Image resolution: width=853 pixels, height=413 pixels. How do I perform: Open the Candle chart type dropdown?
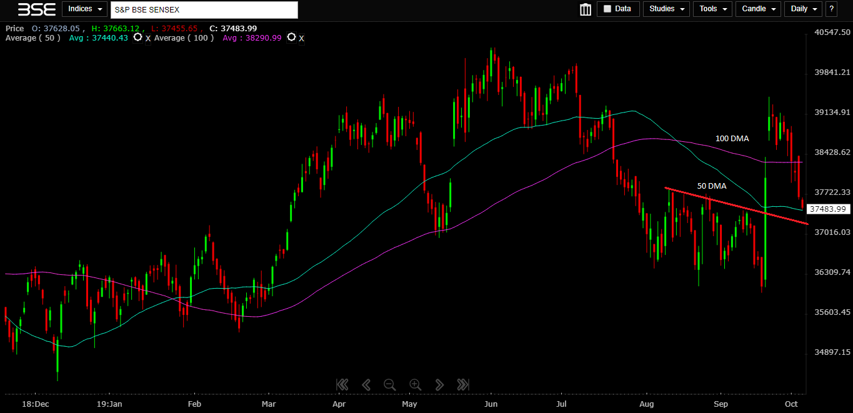[x=759, y=9]
